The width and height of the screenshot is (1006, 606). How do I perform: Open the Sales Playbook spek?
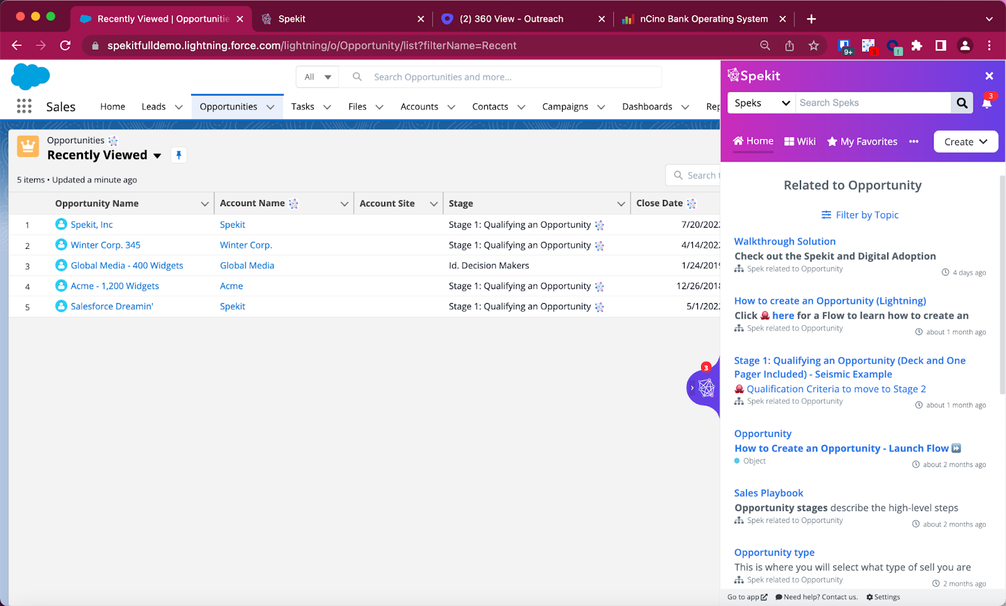[768, 493]
